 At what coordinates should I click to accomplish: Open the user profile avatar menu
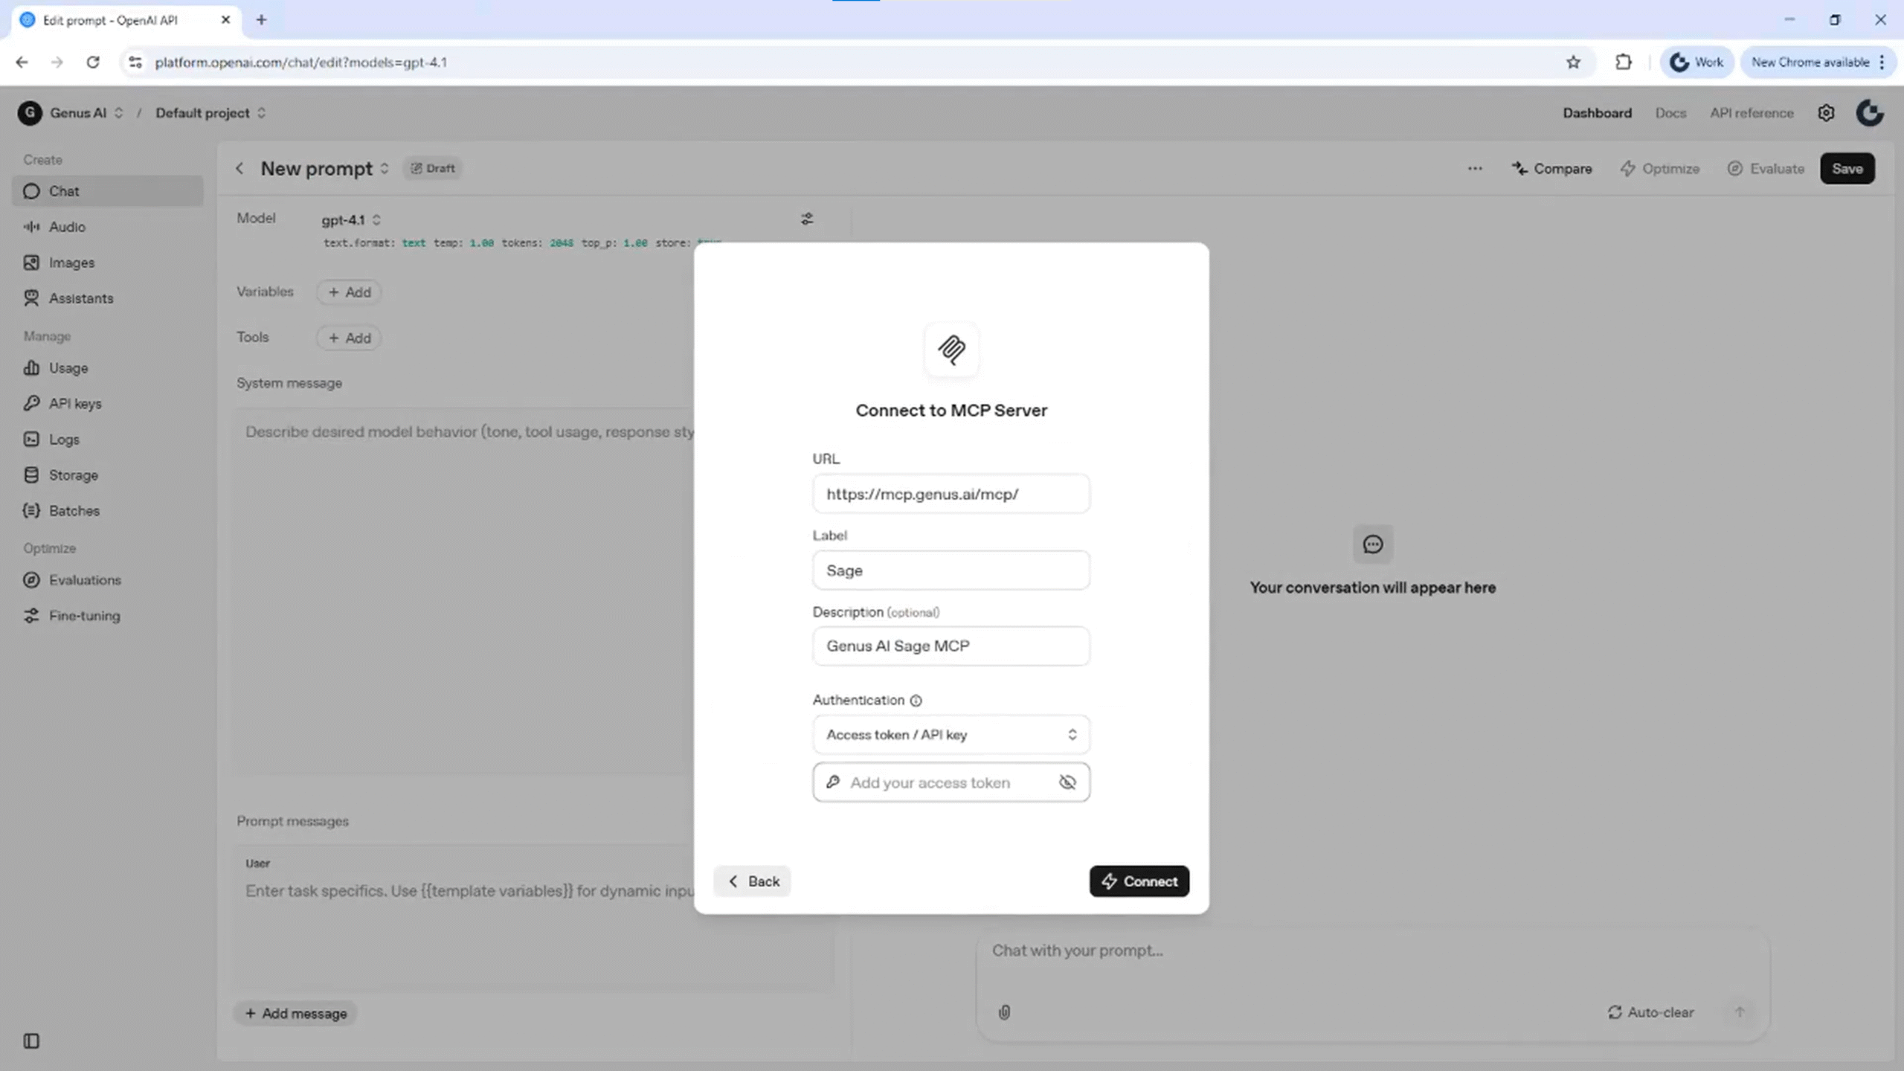(1870, 113)
